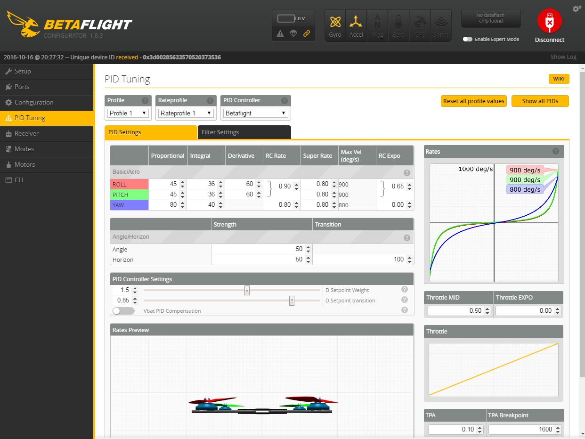The height and width of the screenshot is (439, 585).
Task: Click the help icon beside PID Controller
Action: (284, 101)
